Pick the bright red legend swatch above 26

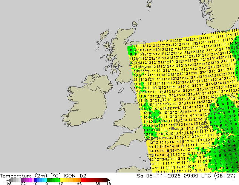[82, 180]
